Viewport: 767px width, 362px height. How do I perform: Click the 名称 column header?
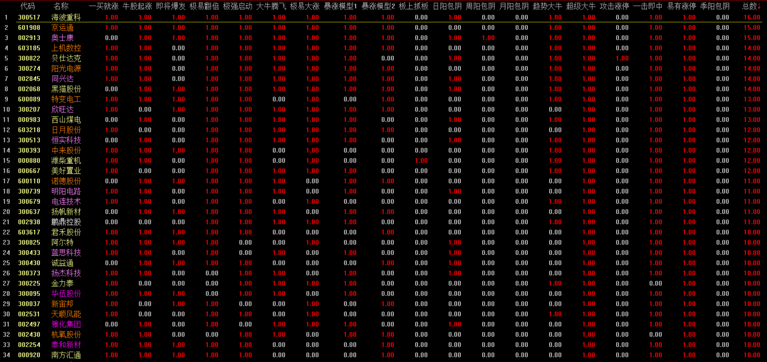[x=61, y=6]
